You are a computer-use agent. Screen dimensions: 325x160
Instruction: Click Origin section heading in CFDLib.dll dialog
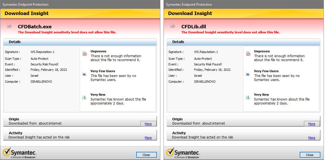[177, 119]
